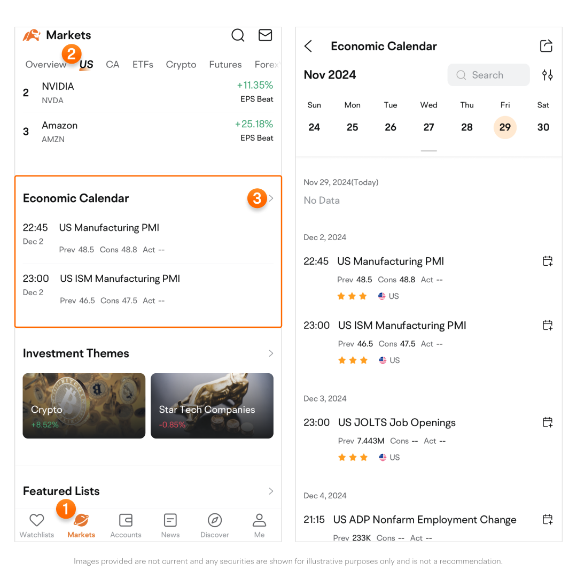The width and height of the screenshot is (577, 578).
Task: Open Watchlists heart icon in bottom bar
Action: [x=36, y=525]
